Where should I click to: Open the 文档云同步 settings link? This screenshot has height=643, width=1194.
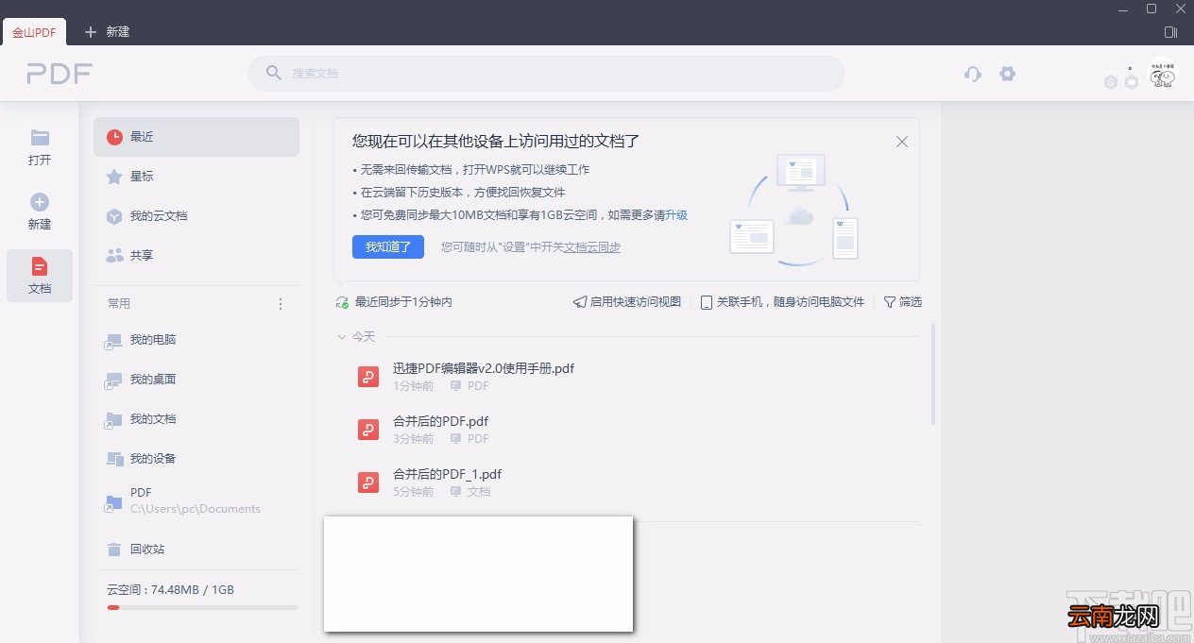click(x=592, y=247)
